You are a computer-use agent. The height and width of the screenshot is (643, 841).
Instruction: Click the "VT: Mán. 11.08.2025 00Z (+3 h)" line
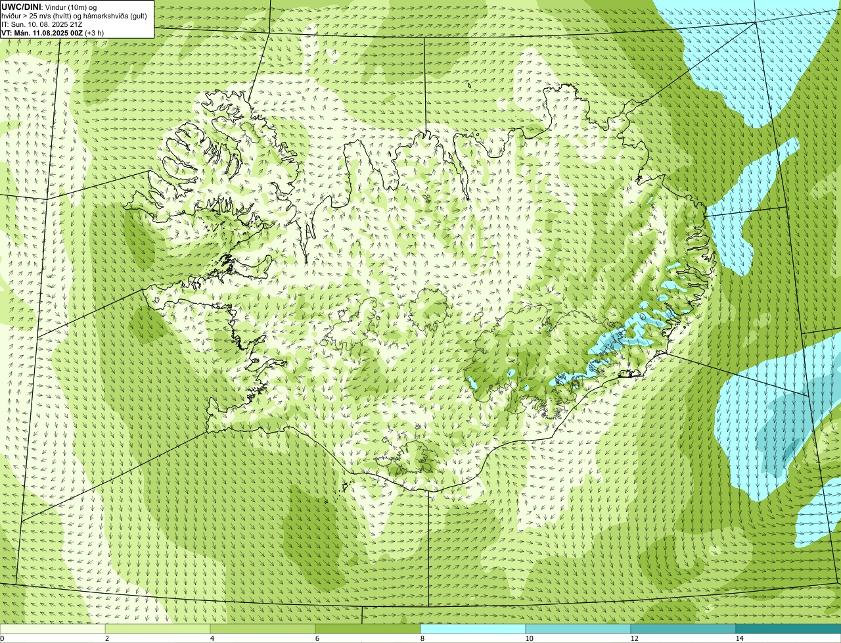tap(53, 32)
